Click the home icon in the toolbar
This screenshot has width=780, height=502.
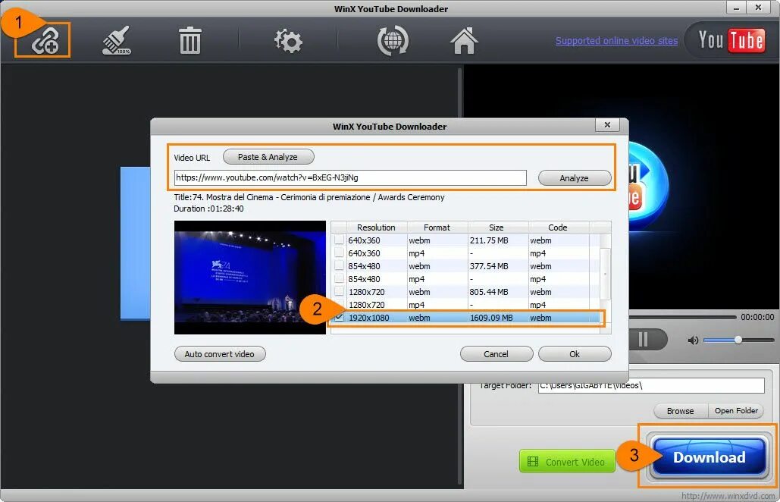tap(463, 40)
